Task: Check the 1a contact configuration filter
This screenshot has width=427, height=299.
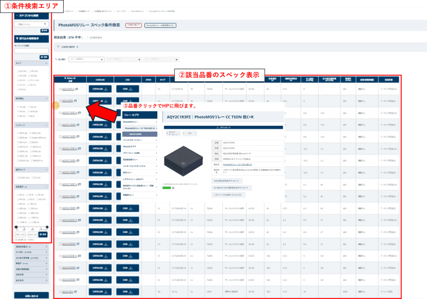Action: click(x=18, y=106)
